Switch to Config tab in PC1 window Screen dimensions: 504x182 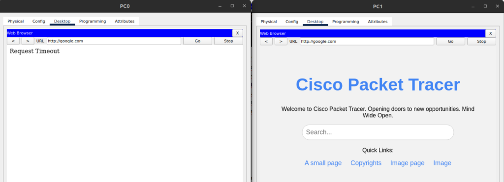point(292,22)
